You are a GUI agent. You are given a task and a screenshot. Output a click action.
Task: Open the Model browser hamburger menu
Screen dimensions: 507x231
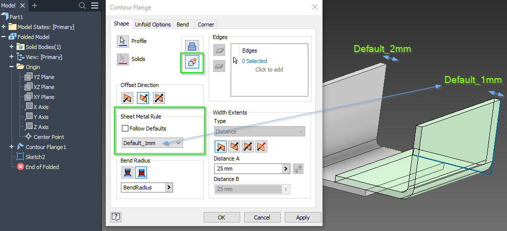pyautogui.click(x=95, y=5)
